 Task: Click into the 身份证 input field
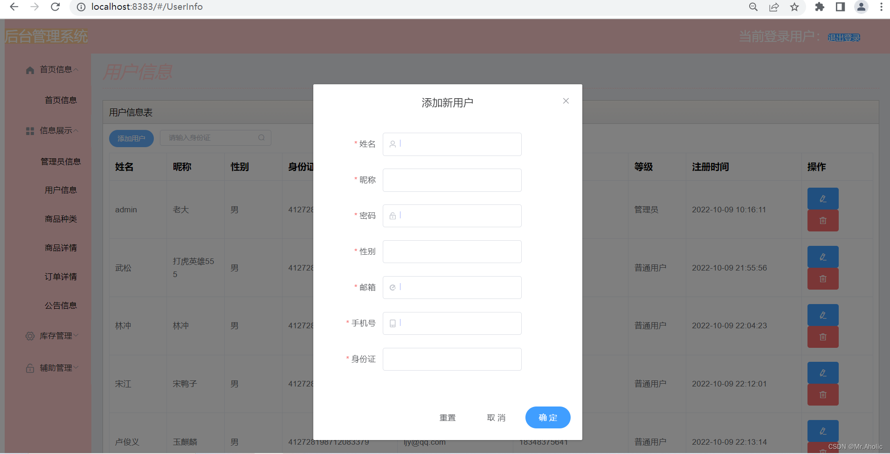pyautogui.click(x=451, y=359)
